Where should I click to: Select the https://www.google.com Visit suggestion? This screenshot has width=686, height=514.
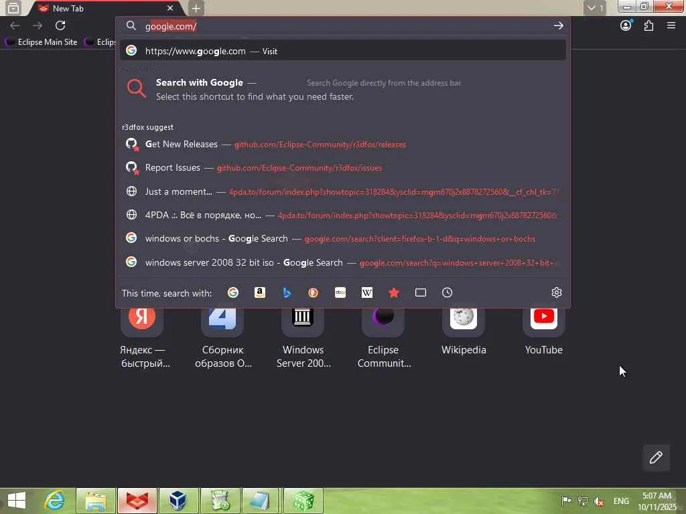point(342,51)
